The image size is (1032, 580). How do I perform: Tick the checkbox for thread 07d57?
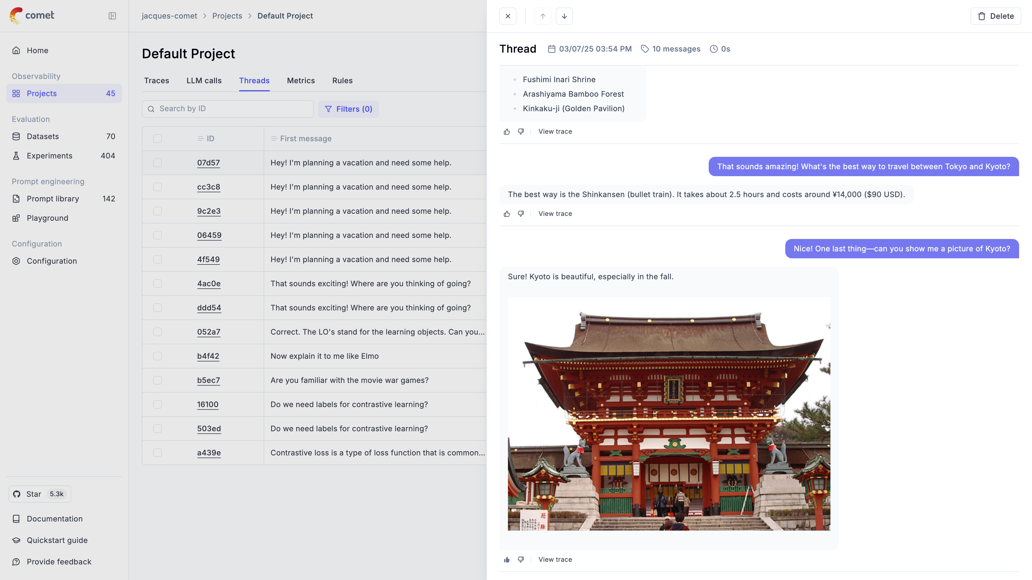tap(157, 163)
